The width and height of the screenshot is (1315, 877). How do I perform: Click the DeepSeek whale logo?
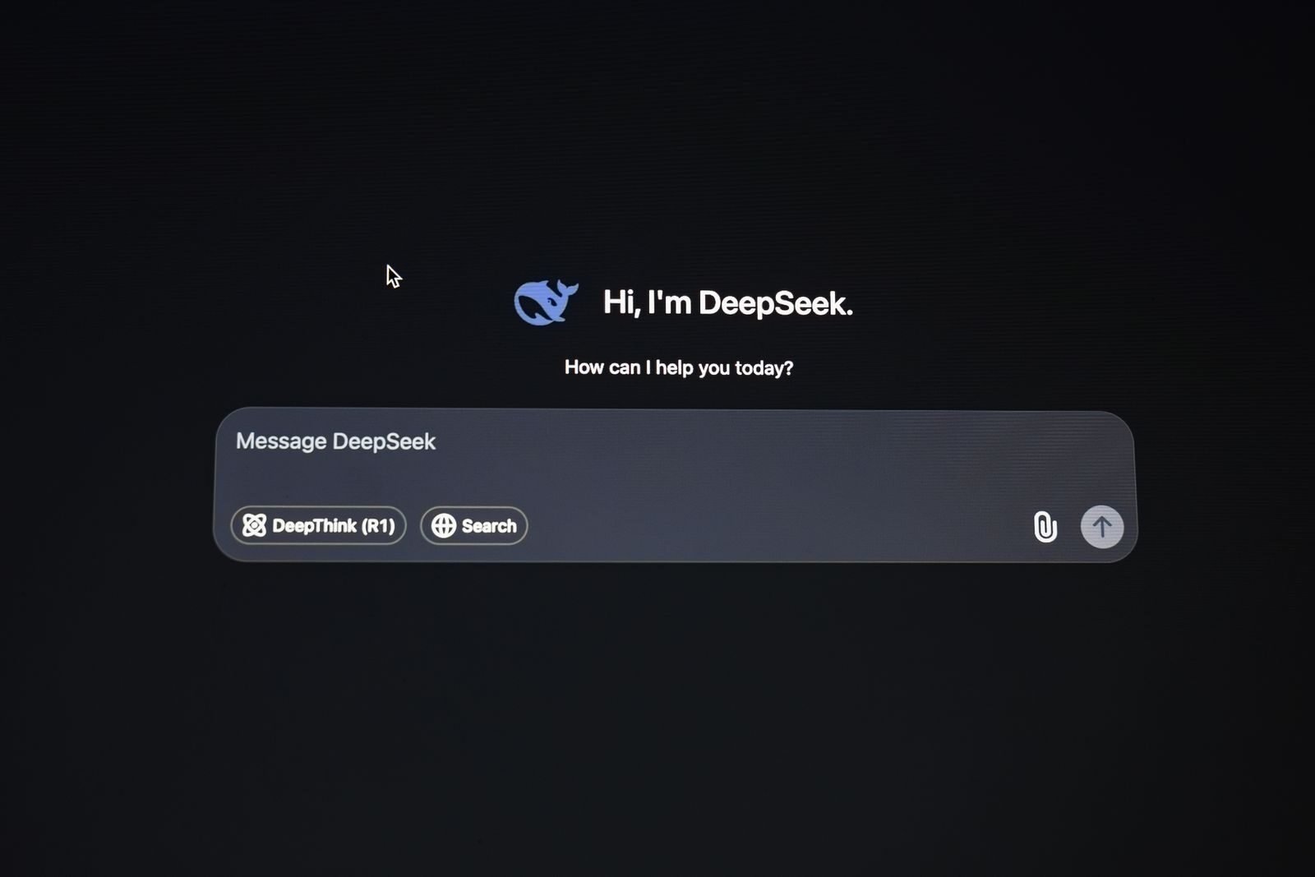click(546, 302)
